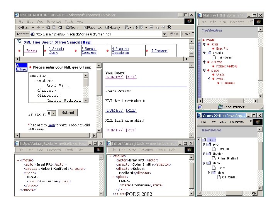Open the Sample Query navigation link

[x=56, y=50]
